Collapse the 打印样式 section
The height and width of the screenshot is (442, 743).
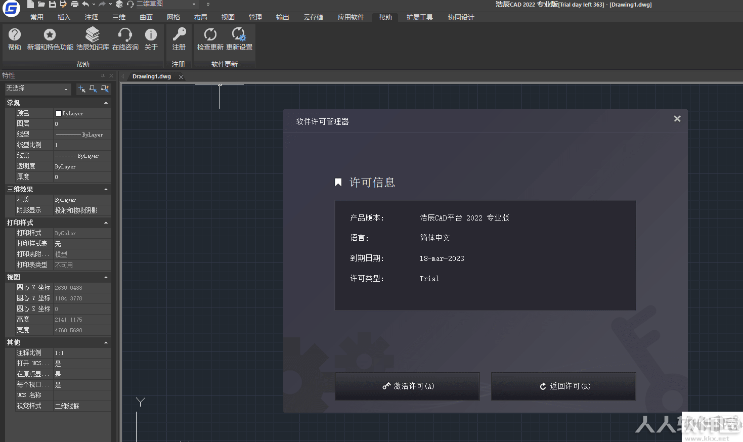click(106, 223)
